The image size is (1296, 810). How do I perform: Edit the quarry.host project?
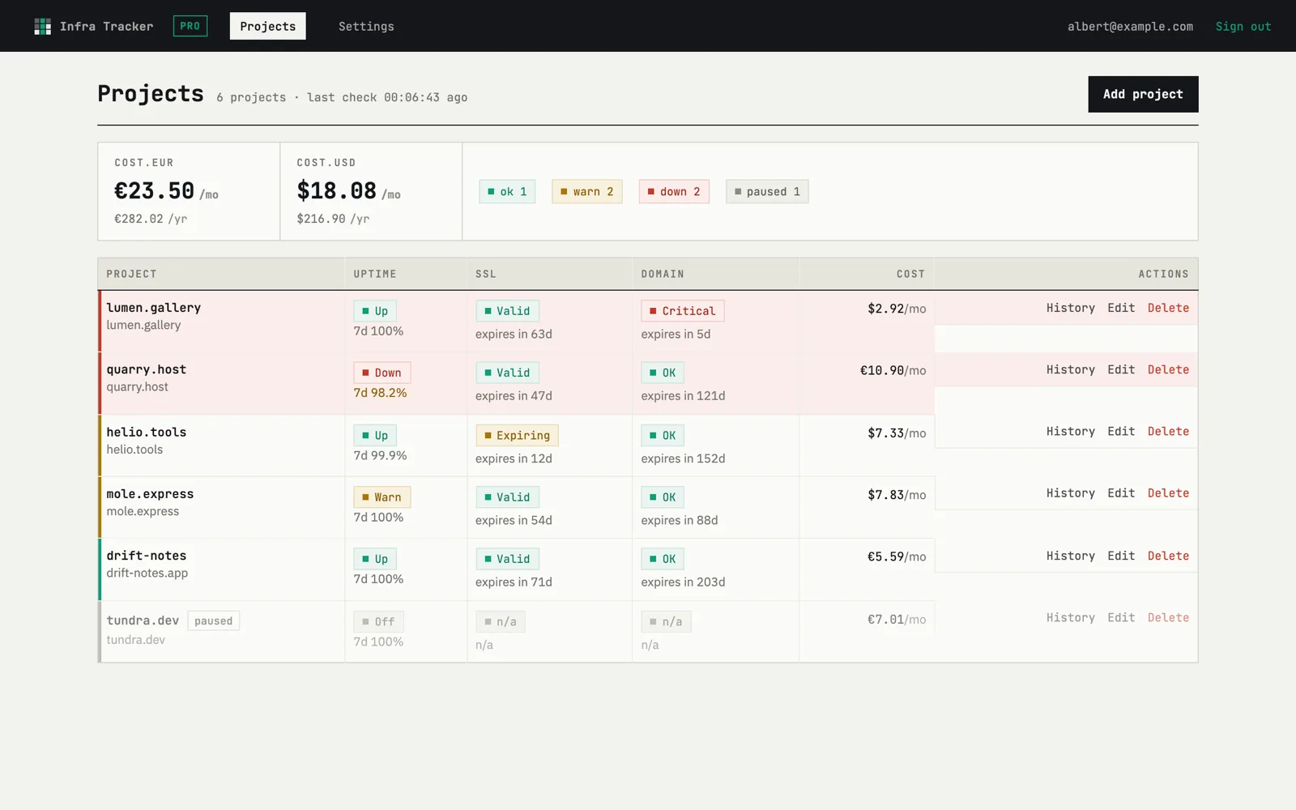point(1121,369)
